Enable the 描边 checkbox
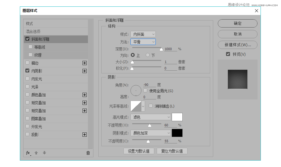 point(27,63)
